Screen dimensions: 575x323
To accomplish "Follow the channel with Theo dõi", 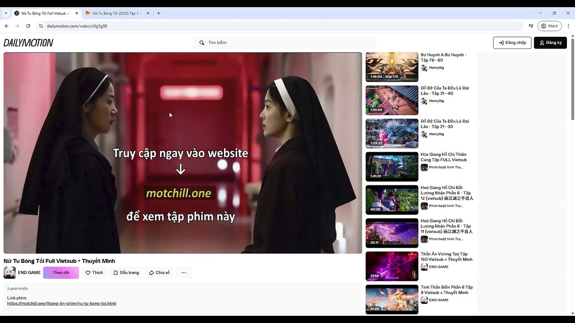I will point(61,273).
